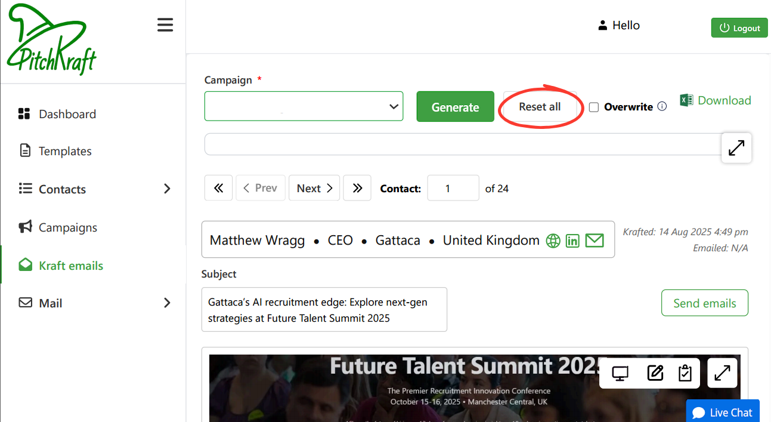Open the Campaigns sidebar item
Screen dimensions: 771x422
[67, 227]
